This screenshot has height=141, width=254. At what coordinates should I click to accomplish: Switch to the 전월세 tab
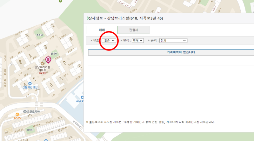coord(133,30)
